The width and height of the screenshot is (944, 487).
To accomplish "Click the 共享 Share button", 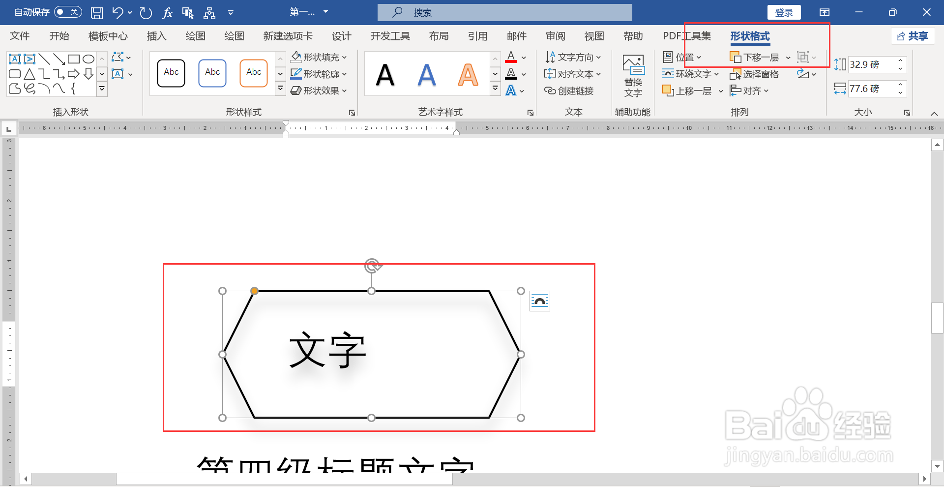I will 913,36.
